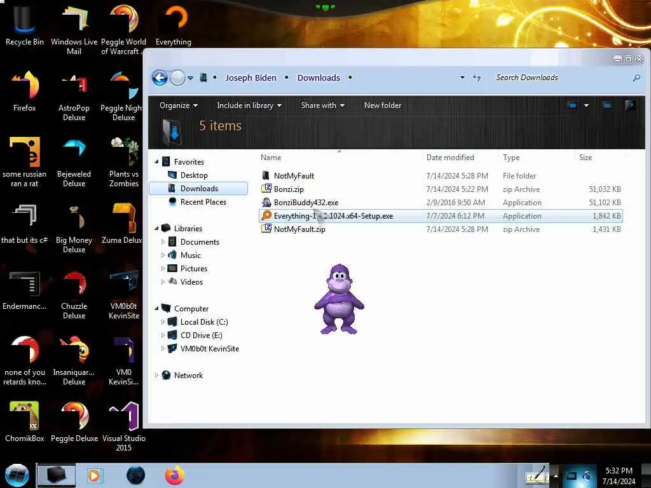This screenshot has width=651, height=488.
Task: Click in the Search Downloads field
Action: [x=561, y=78]
